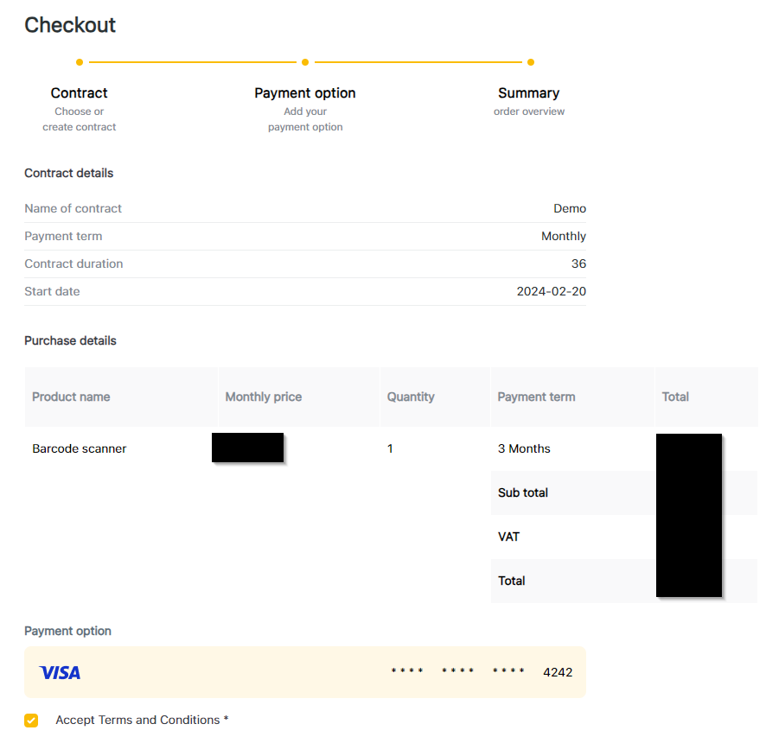The height and width of the screenshot is (743, 766).
Task: Click the contract duration value 36
Action: click(578, 264)
